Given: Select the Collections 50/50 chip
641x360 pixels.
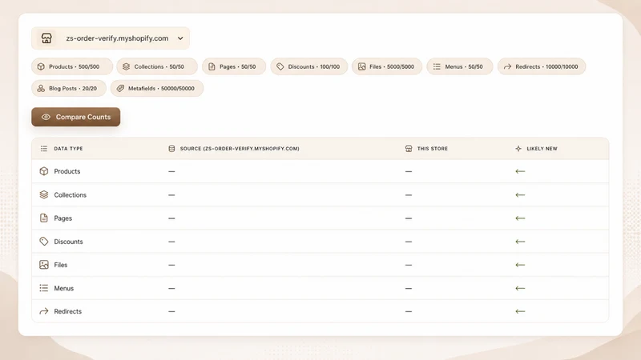Looking at the screenshot, I should click(x=157, y=66).
